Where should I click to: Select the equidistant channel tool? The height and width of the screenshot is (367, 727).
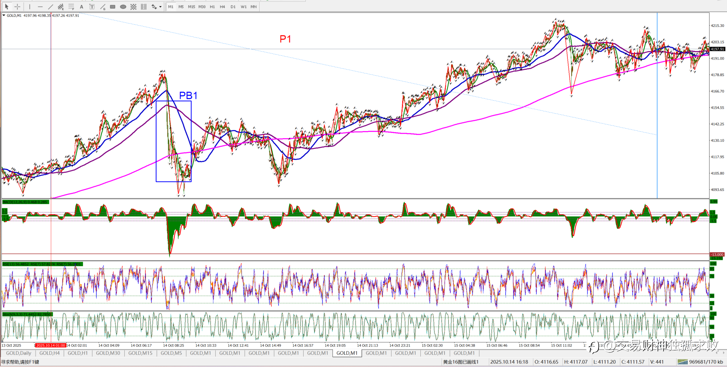61,7
